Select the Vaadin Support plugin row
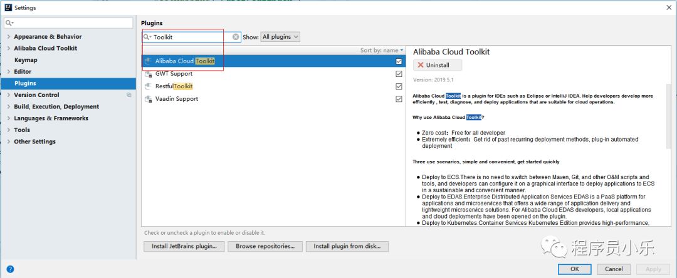The height and width of the screenshot is (278, 677). 274,99
